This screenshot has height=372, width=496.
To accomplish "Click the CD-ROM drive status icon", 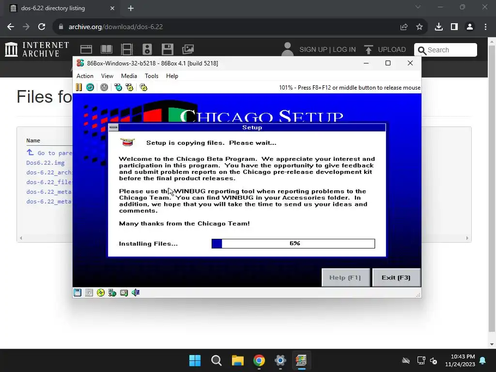I will 101,293.
